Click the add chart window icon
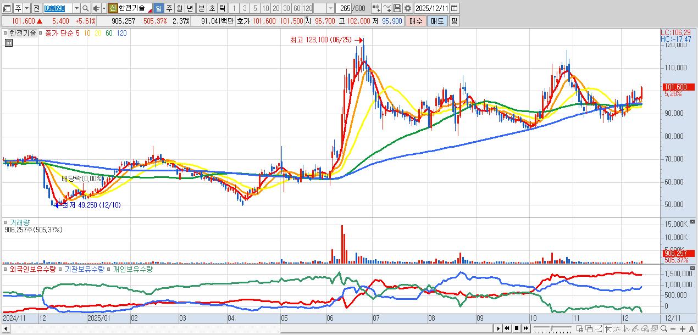 point(579,328)
